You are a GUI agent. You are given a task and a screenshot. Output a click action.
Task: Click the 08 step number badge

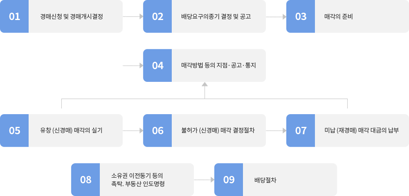[x=86, y=179]
